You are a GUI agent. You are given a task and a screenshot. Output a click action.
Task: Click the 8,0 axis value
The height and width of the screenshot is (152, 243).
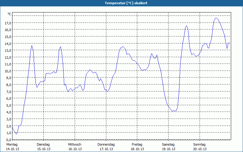[9, 85]
